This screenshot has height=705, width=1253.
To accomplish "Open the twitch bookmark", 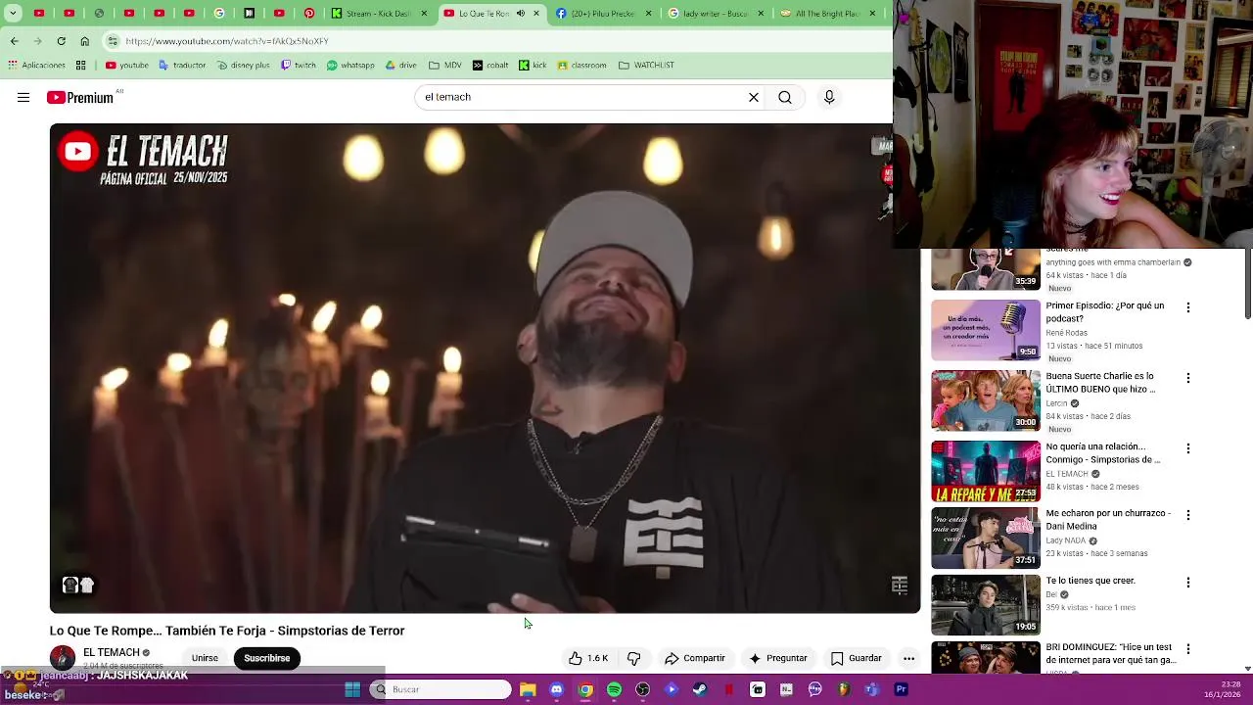I will click(299, 66).
